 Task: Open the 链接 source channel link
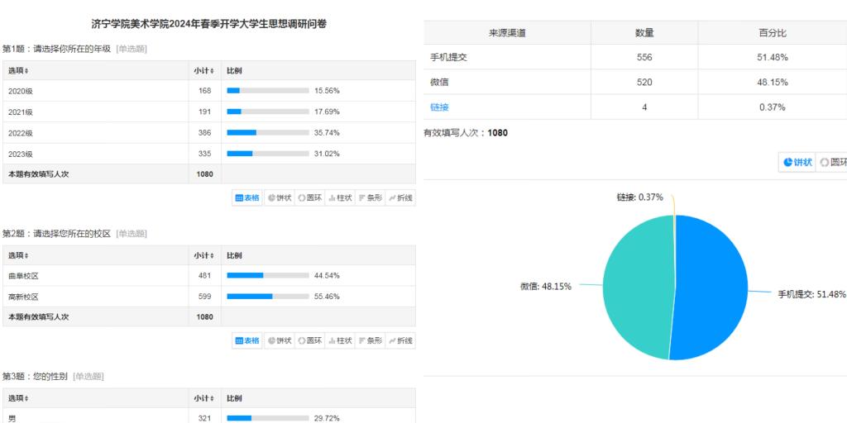point(440,107)
